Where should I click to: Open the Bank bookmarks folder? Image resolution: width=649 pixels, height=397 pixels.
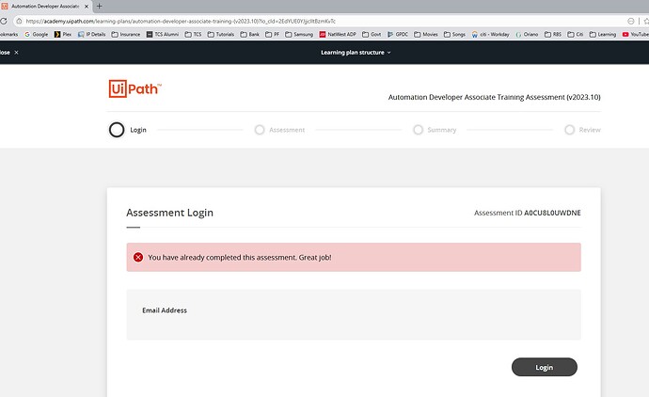[250, 35]
